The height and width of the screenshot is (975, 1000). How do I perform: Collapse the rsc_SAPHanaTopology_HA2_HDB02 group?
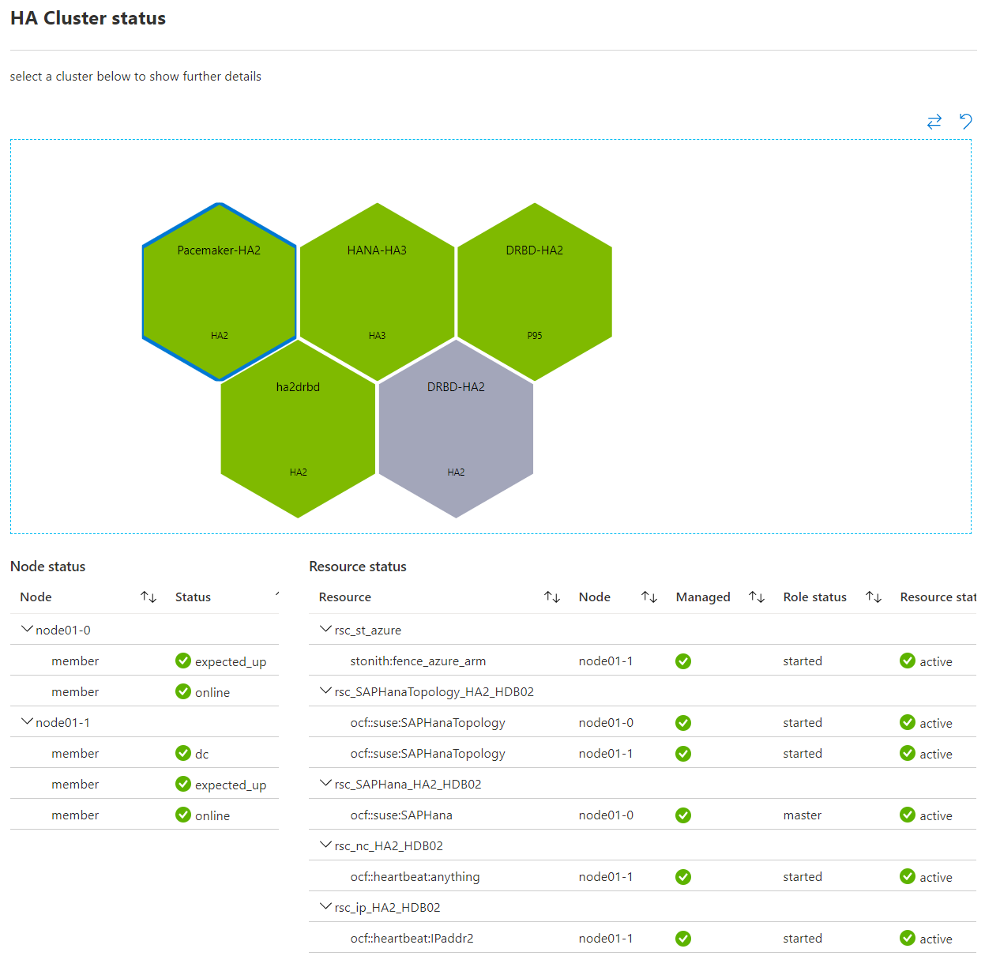coord(325,691)
